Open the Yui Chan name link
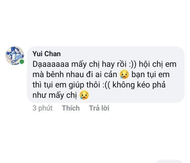 [x=46, y=54]
